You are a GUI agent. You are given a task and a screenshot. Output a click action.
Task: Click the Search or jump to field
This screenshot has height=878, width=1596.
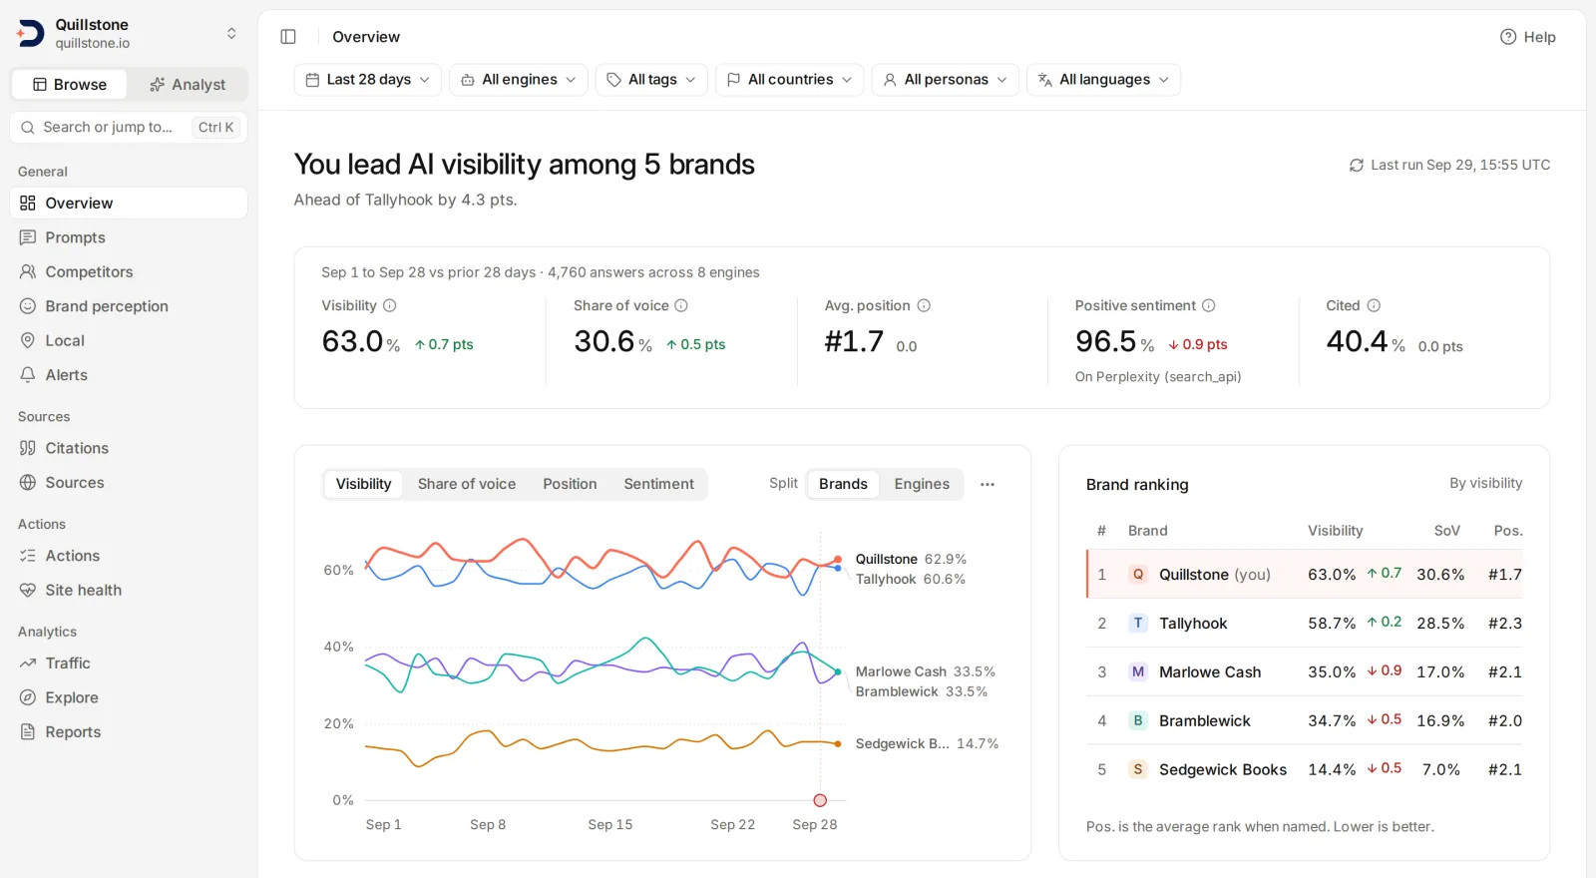click(x=129, y=128)
